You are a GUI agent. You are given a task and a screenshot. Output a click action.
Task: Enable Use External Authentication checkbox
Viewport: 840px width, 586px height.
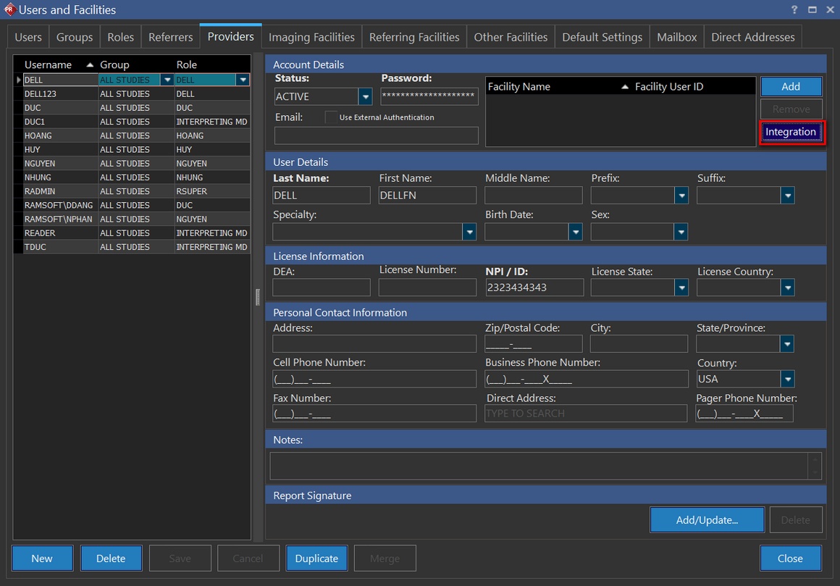point(331,117)
